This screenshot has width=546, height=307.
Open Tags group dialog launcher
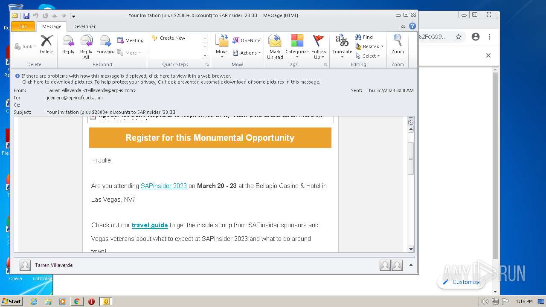point(325,65)
